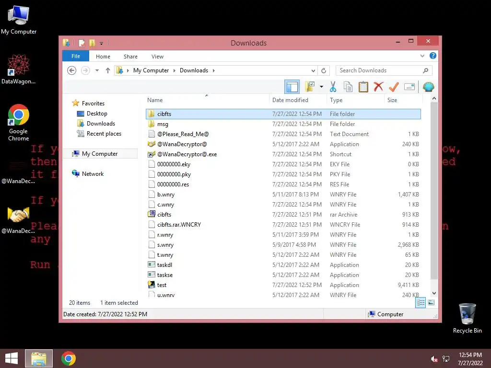491x368 pixels.
Task: Open the Home ribbon tab
Action: coord(103,57)
